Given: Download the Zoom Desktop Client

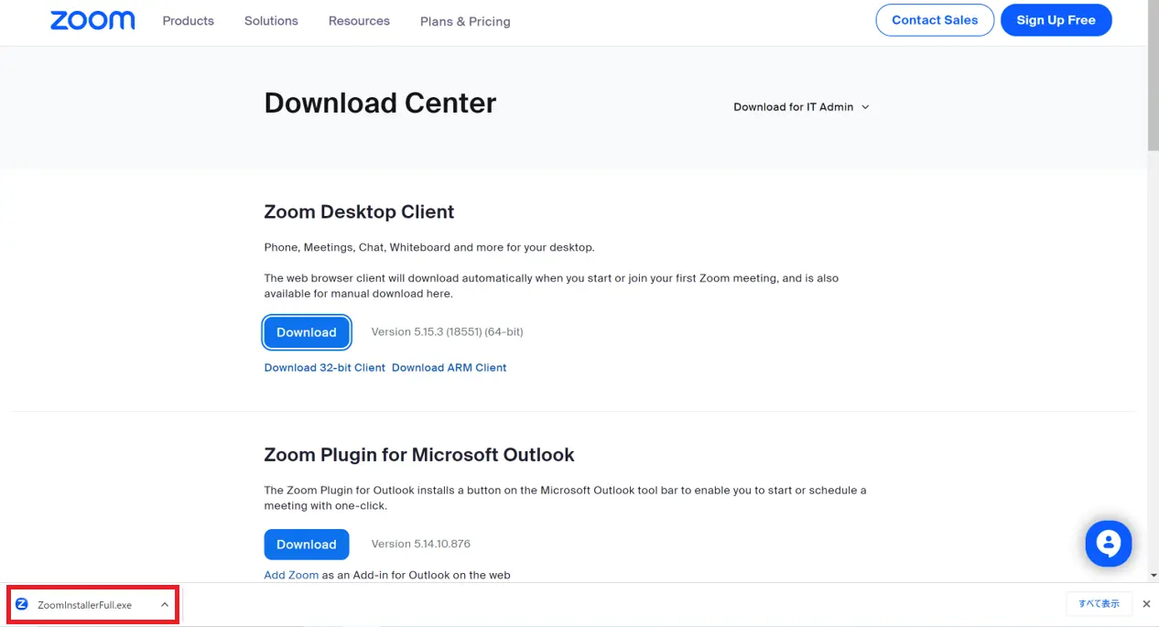Looking at the screenshot, I should click(307, 332).
